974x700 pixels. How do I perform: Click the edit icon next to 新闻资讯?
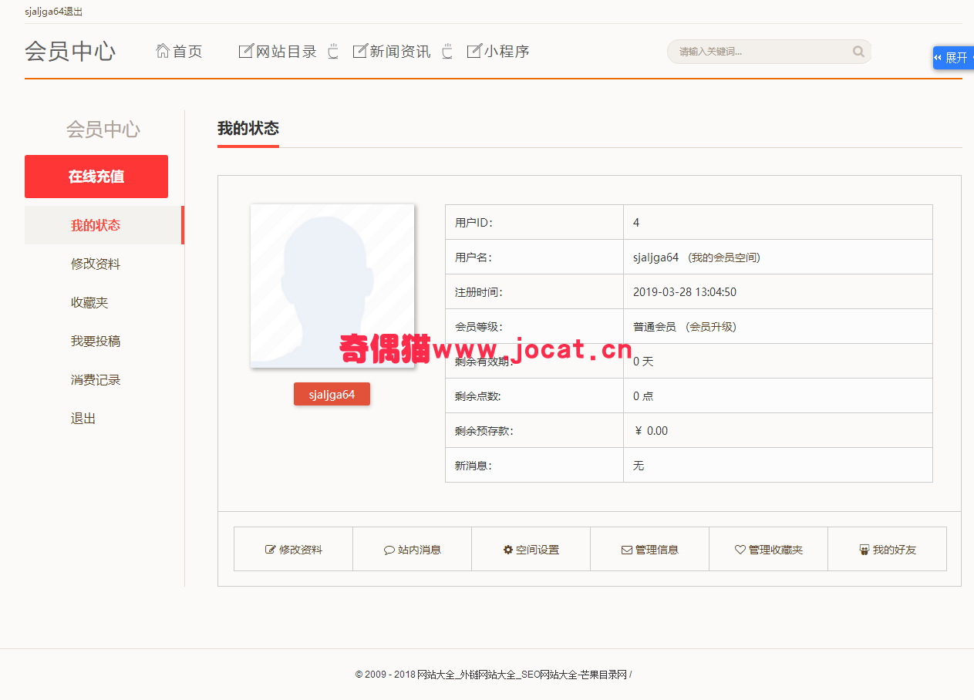359,51
